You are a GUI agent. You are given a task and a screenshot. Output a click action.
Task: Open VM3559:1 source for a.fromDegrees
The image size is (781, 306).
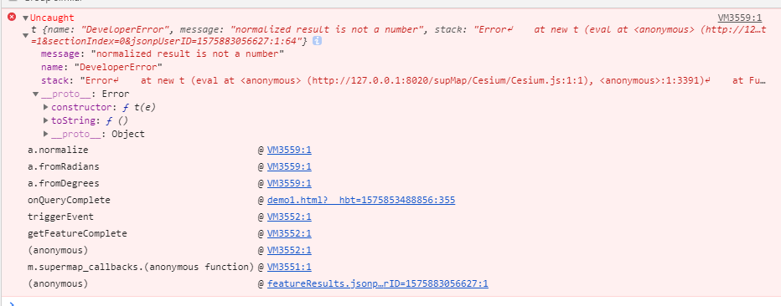(x=289, y=183)
